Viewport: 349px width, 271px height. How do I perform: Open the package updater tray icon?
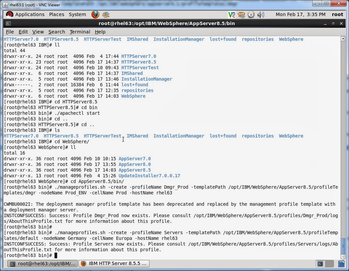[241, 14]
